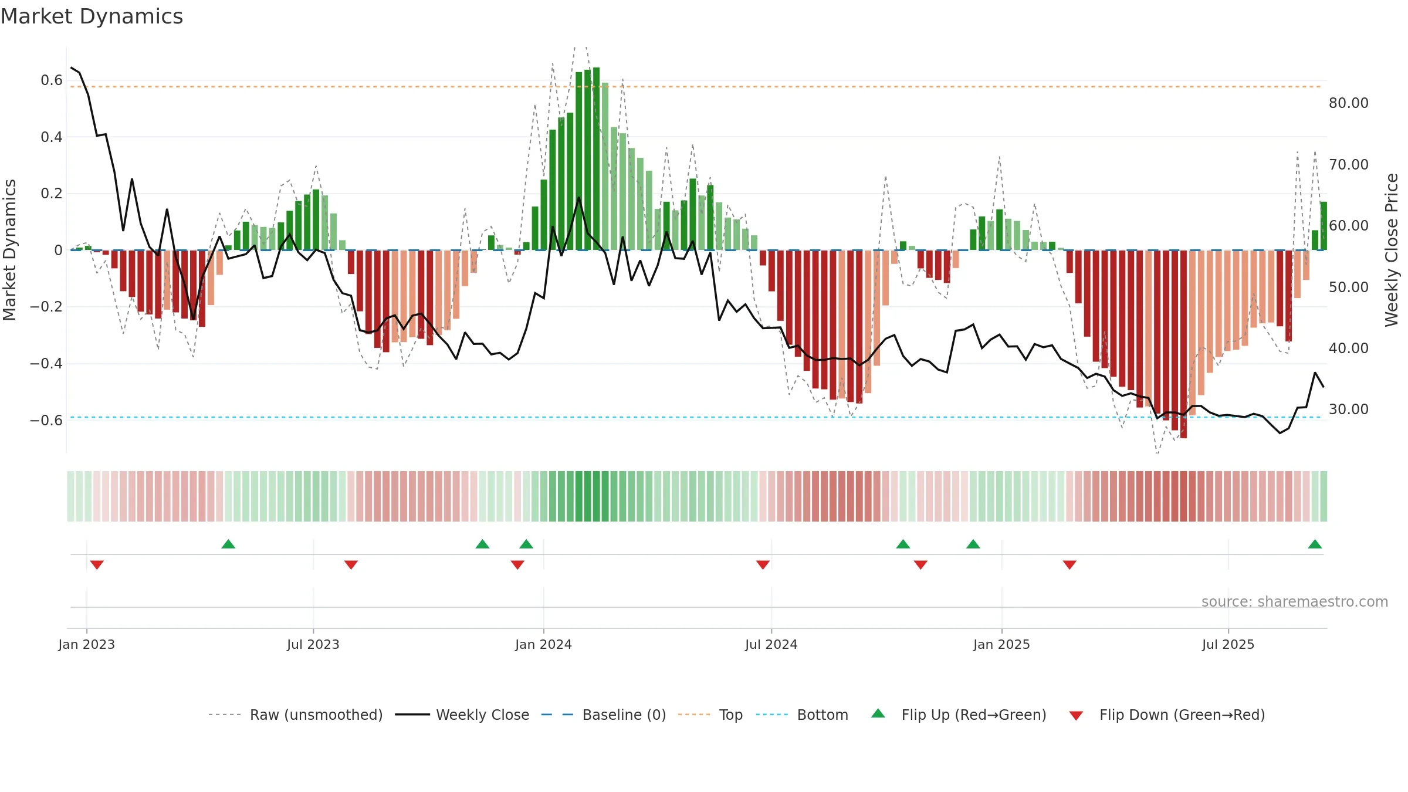Click the 80.00 price axis label
The height and width of the screenshot is (792, 1408).
[1349, 103]
